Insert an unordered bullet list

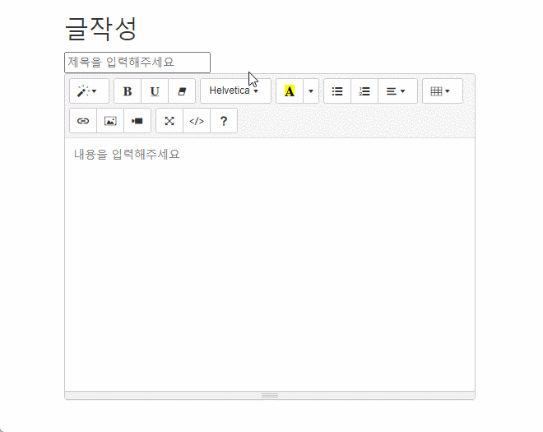(x=337, y=91)
